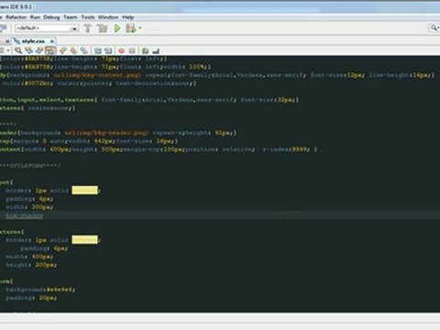Screen dimensions: 440x330
Task: Open the Run menu
Action: 35,17
